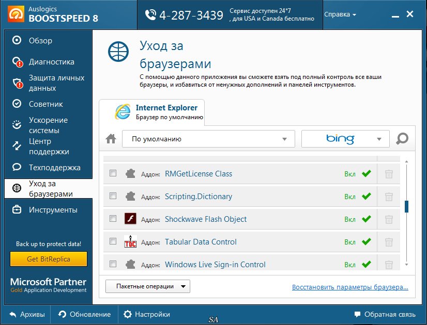Click the scrollbar down arrow
Viewport: 427px width, 325px height.
tap(406, 265)
